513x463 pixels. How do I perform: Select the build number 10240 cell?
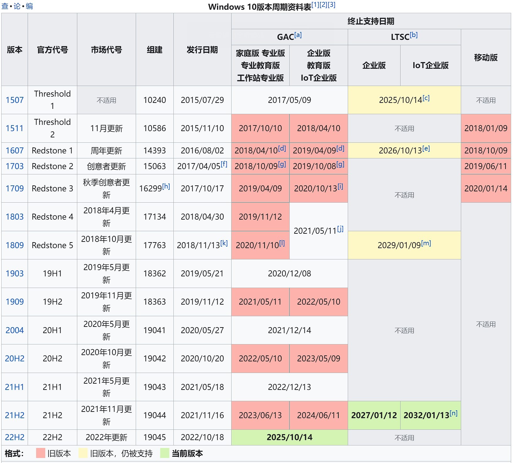(155, 100)
